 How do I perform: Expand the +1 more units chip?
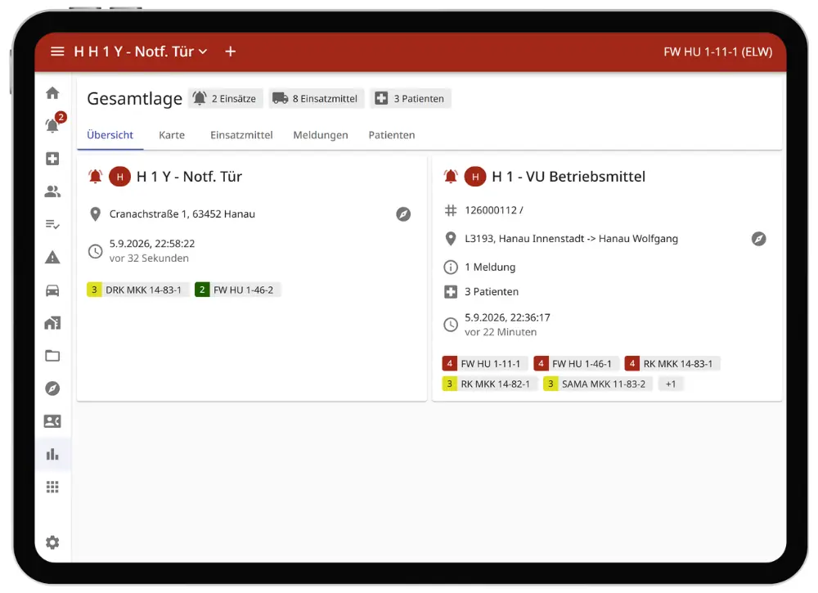671,384
